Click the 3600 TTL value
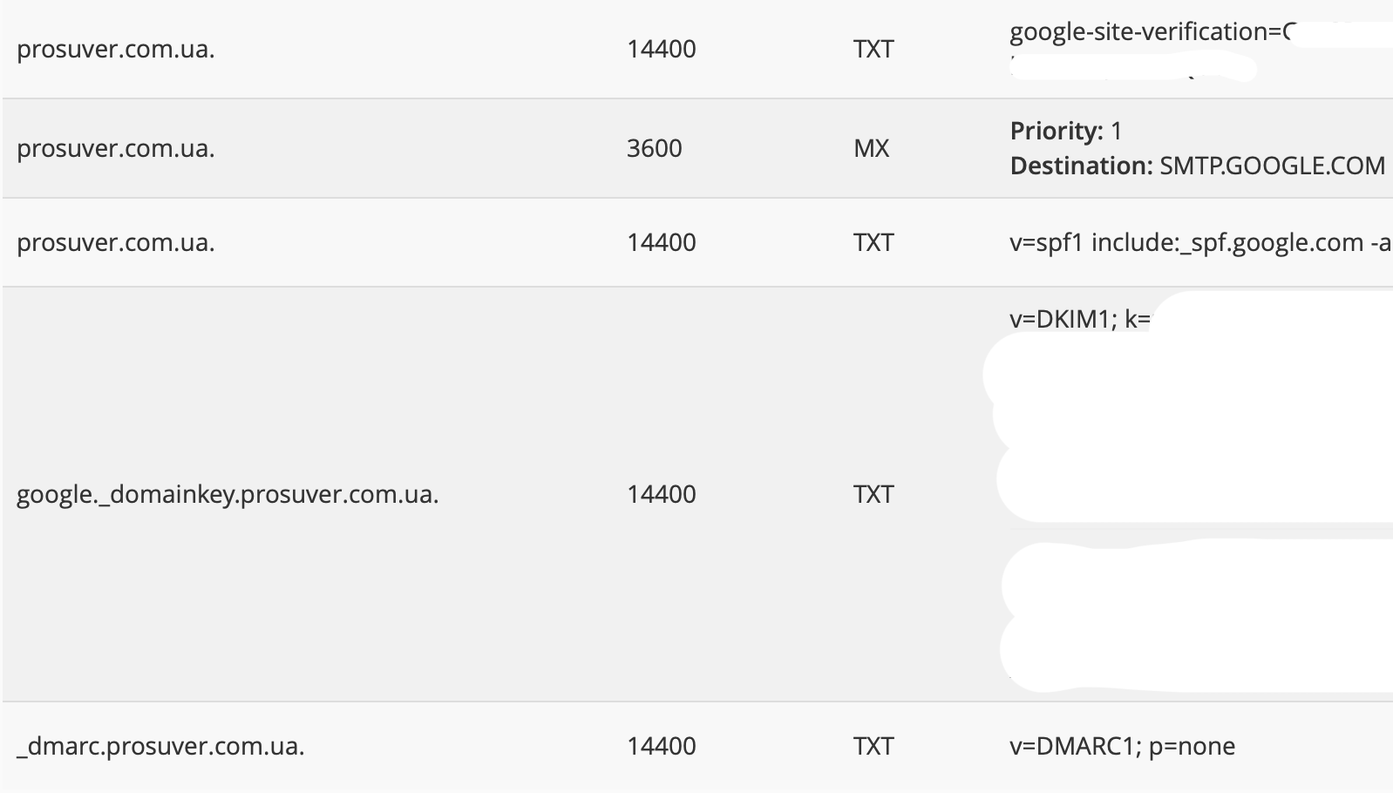Viewport: 1393px width, 793px height. (x=654, y=148)
